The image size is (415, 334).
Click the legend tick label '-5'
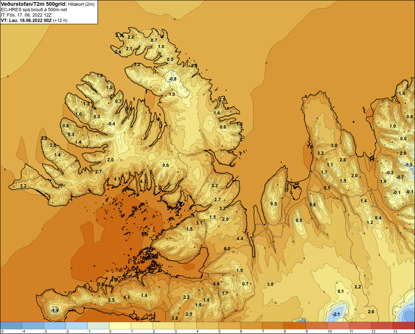click(2, 332)
